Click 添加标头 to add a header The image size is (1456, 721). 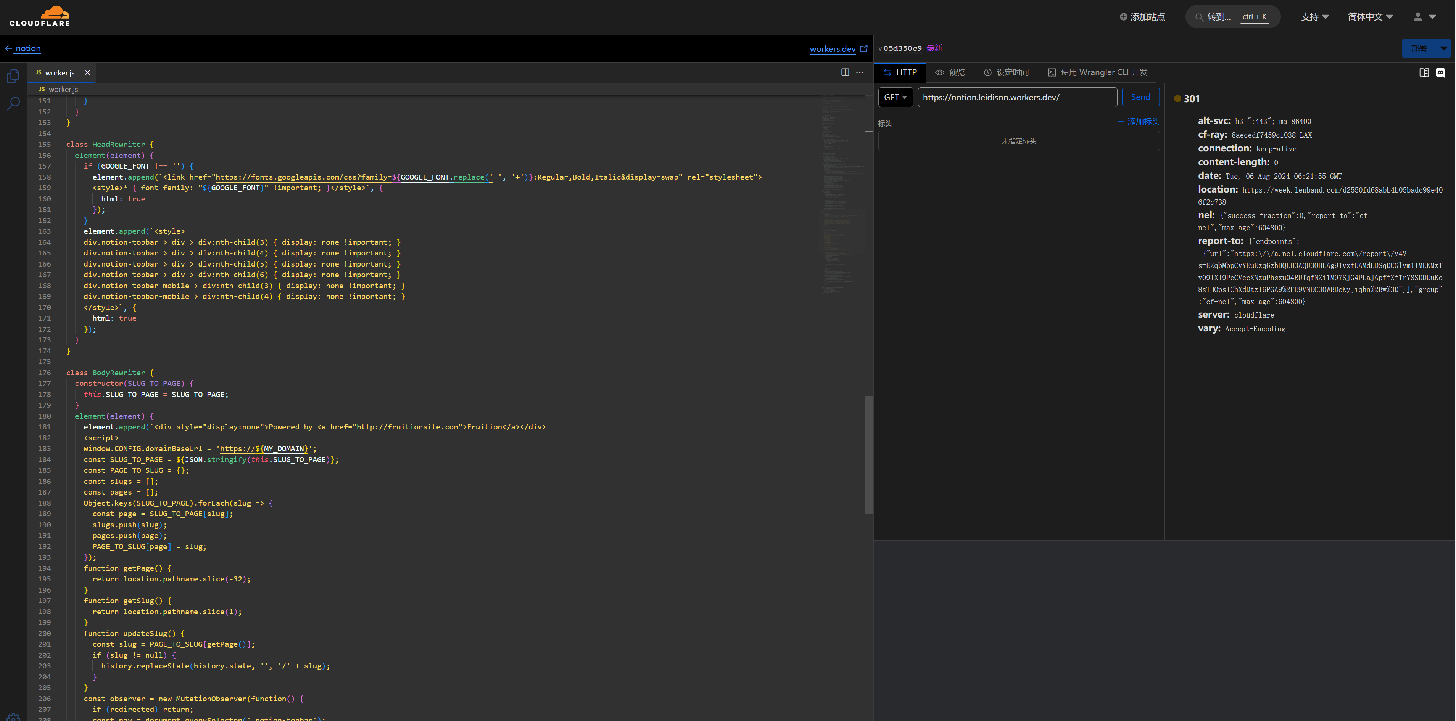(1138, 121)
